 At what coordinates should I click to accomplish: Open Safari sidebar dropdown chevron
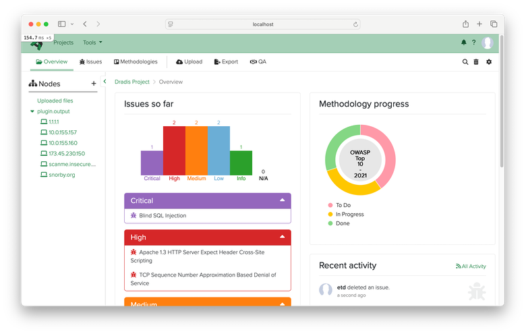click(x=71, y=24)
